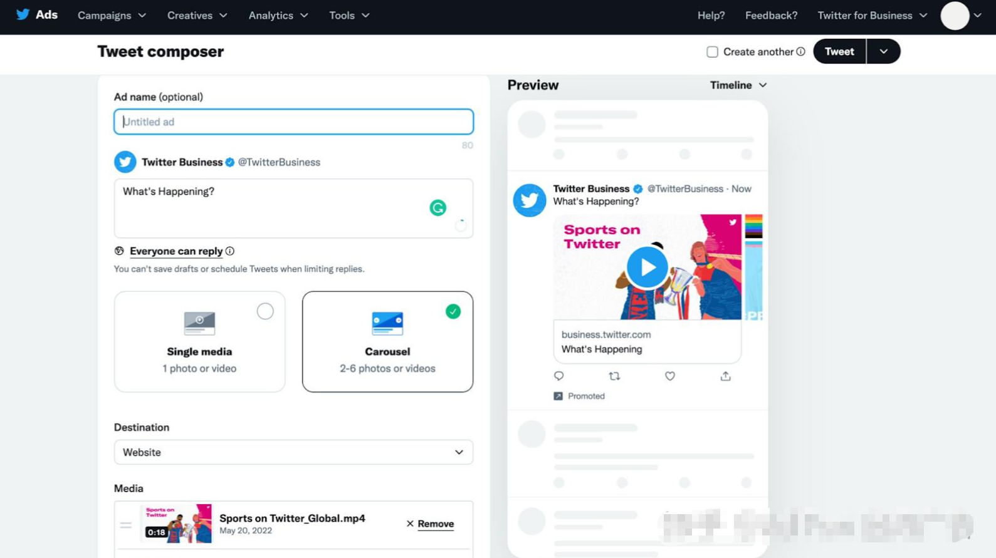996x558 pixels.
Task: Click the retweet icon in preview tweet
Action: [x=614, y=376]
